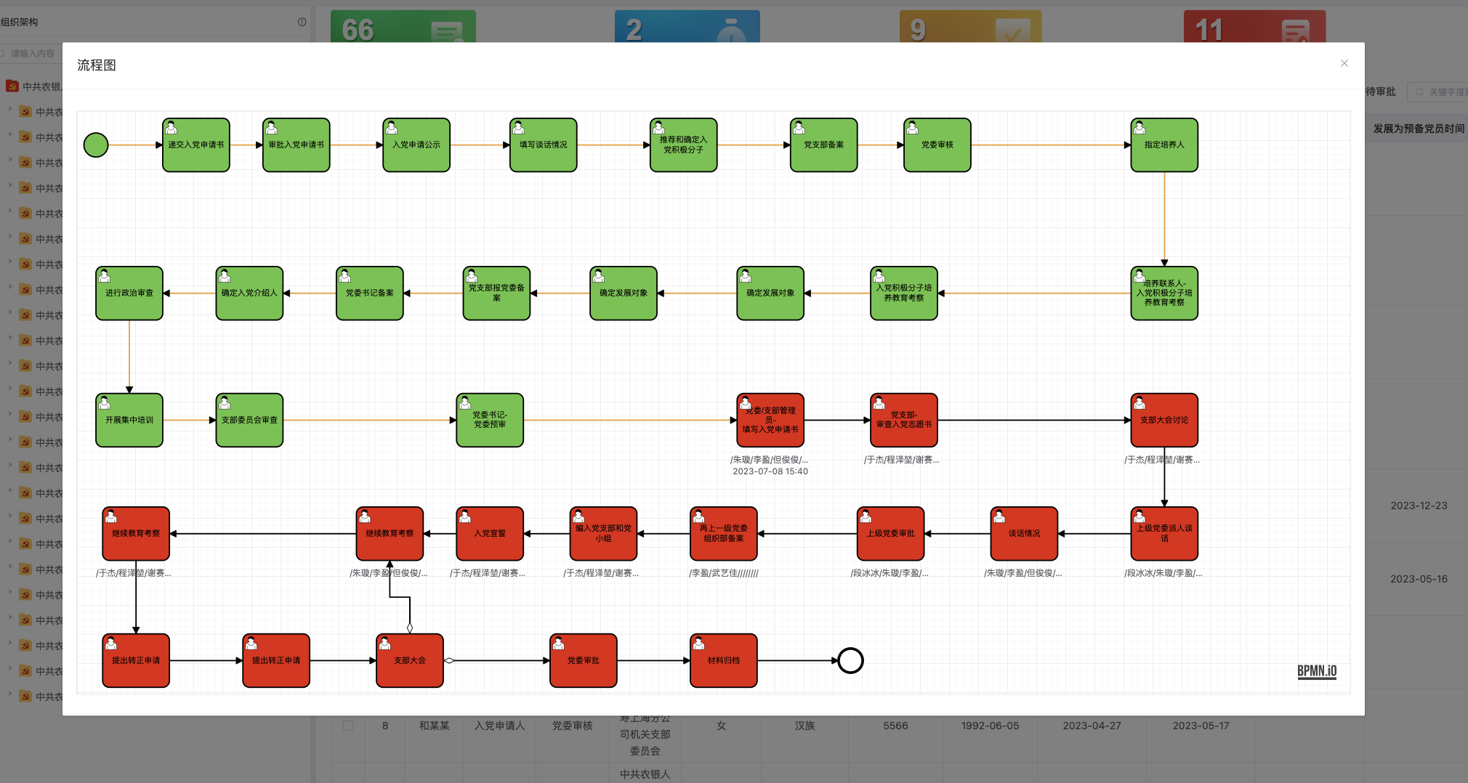This screenshot has height=783, width=1468.
Task: Click the 上级党委派人谈话 task node
Action: [1164, 534]
